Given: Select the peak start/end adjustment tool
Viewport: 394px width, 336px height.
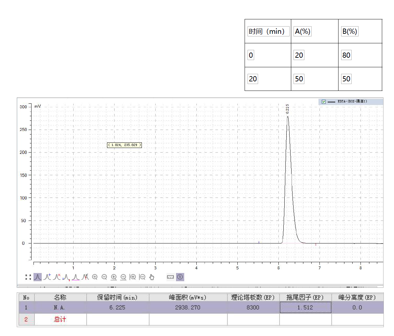Looking at the screenshot, I should tap(66, 277).
